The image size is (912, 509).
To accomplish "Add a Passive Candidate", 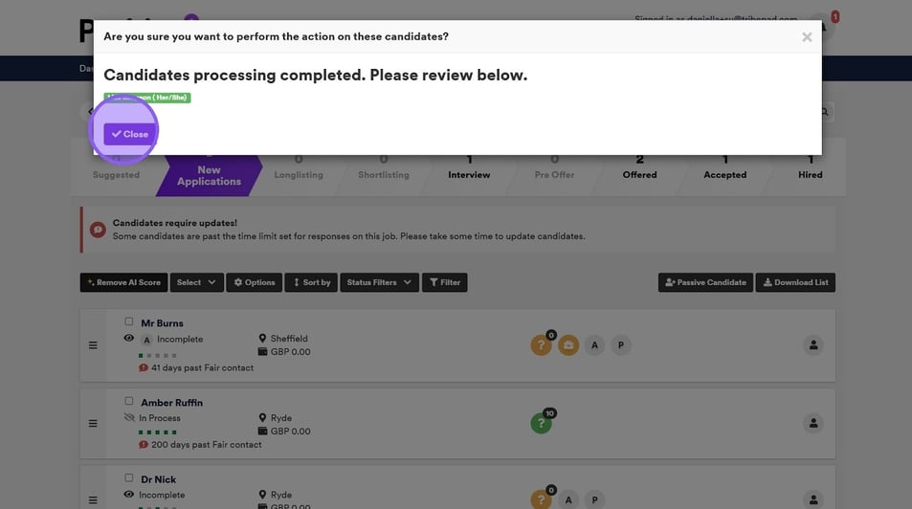I will [x=704, y=282].
